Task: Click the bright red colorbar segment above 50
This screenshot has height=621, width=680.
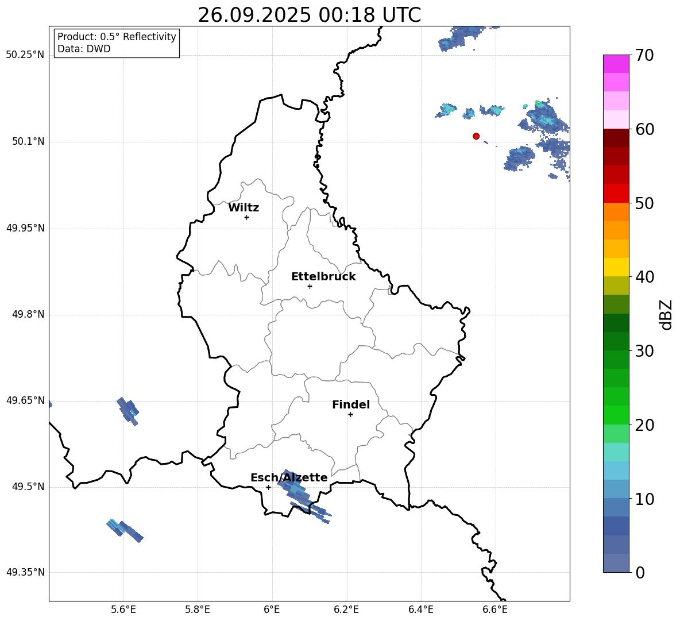Action: 616,194
